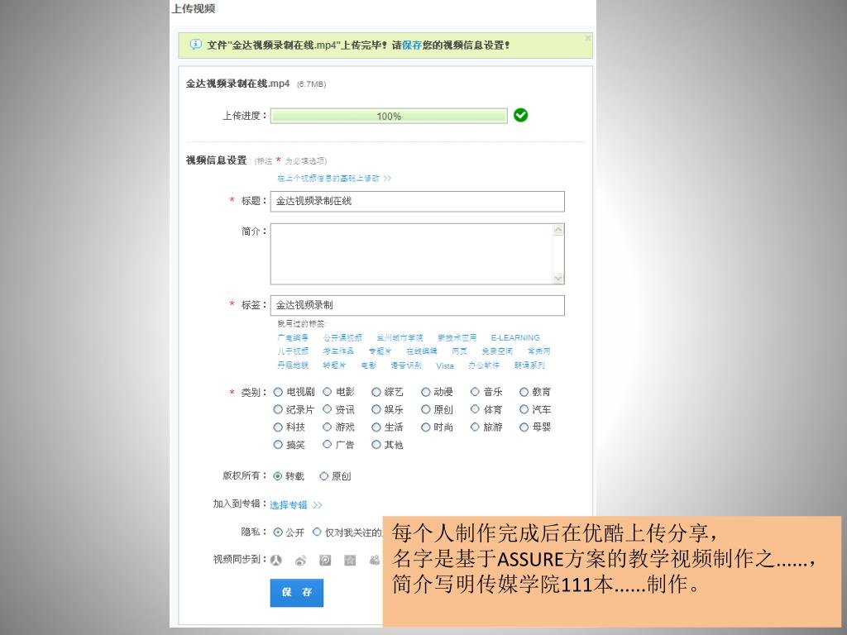Viewport: 847px width, 635px height.
Task: Add the 语音识别 tag
Action: [405, 365]
